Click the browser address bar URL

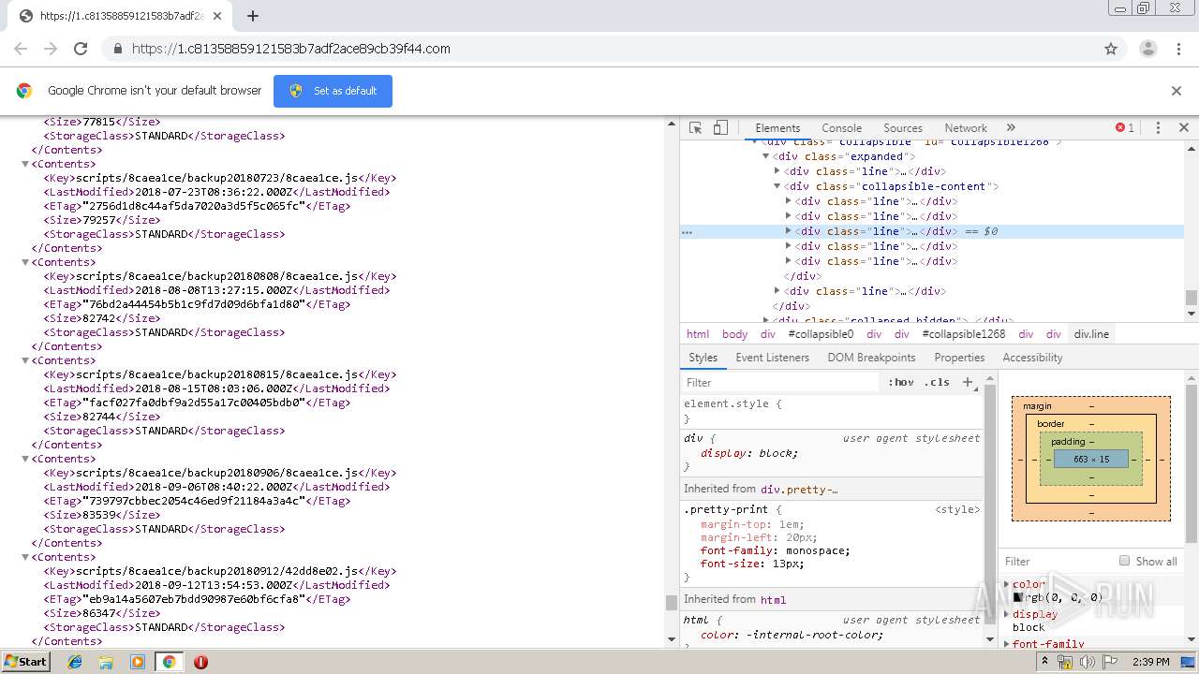[x=291, y=49]
